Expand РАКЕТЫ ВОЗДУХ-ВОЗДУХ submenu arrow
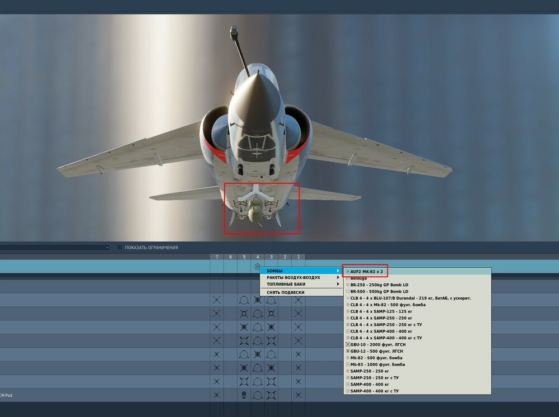 [338, 277]
